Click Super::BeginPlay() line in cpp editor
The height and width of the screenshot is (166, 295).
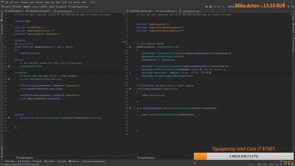click(153, 95)
